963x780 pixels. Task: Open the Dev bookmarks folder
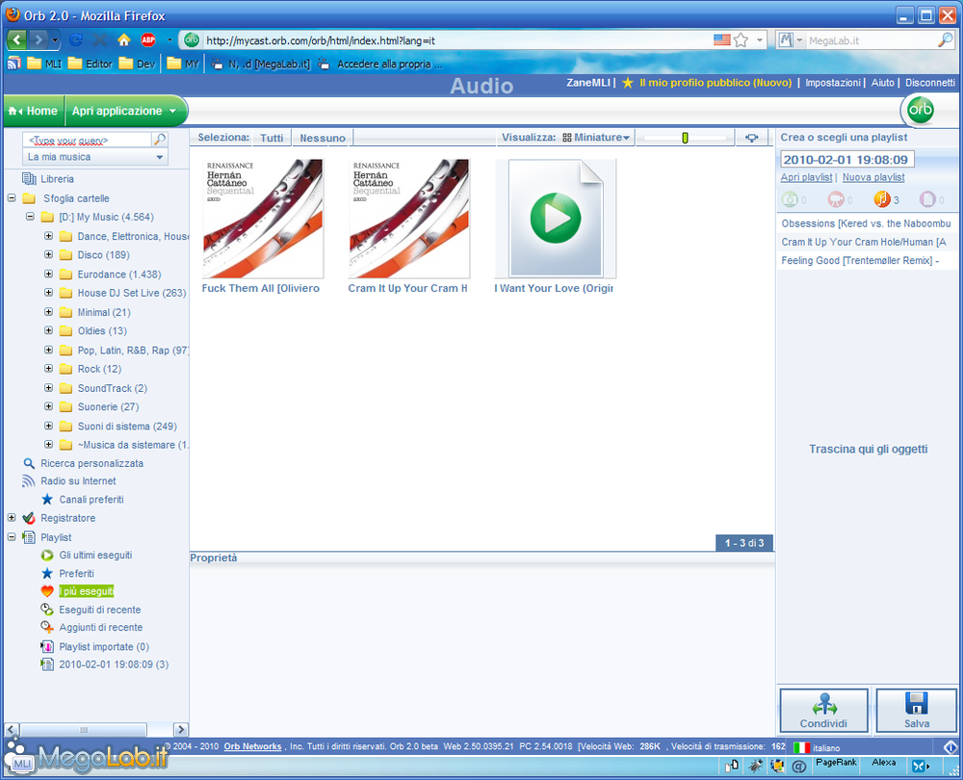coord(137,64)
